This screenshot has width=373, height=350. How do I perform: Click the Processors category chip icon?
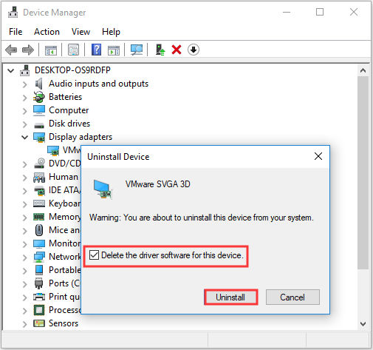coord(39,310)
